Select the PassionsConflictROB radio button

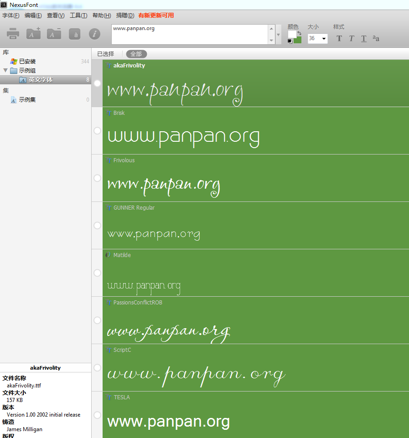(97, 320)
